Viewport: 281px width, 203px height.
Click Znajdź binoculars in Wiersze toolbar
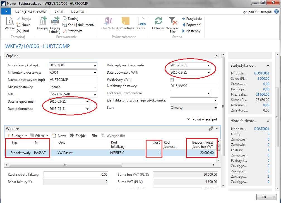(x=72, y=136)
